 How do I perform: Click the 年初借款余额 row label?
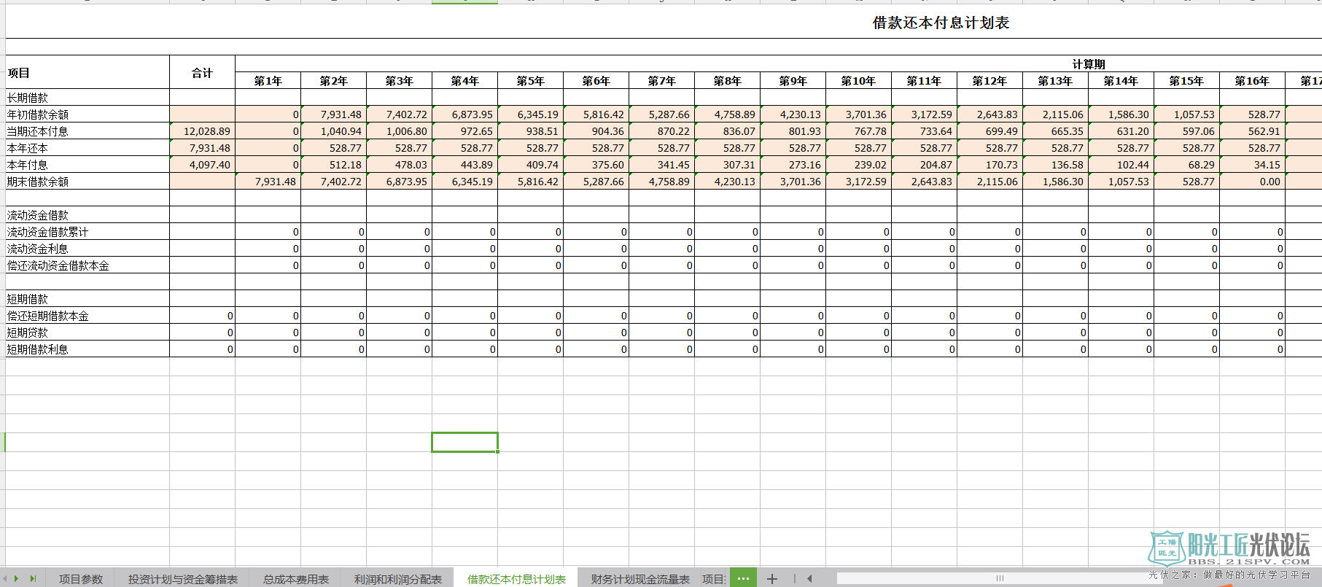(x=38, y=114)
